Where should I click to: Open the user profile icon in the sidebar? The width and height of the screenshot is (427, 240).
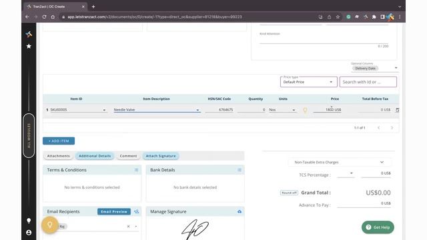pyautogui.click(x=29, y=233)
